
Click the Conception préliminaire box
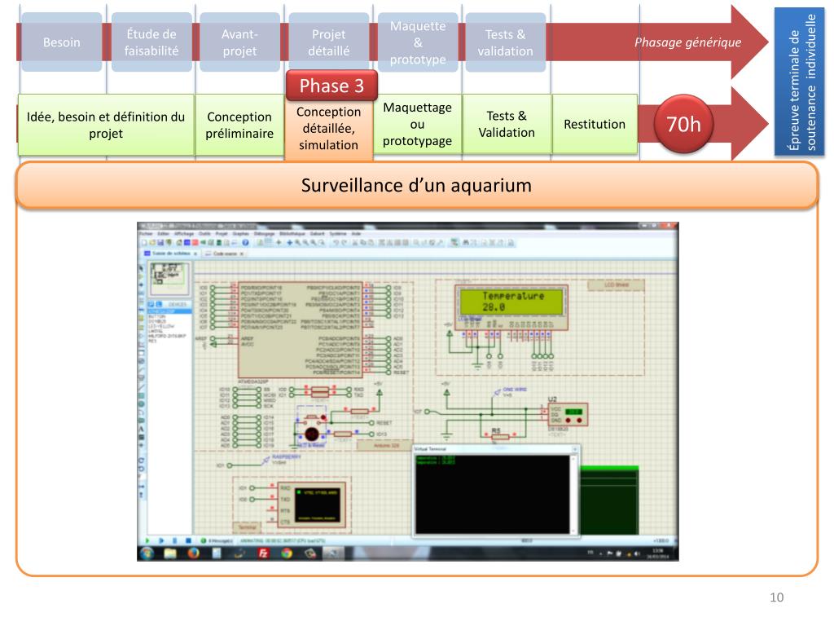(x=239, y=125)
